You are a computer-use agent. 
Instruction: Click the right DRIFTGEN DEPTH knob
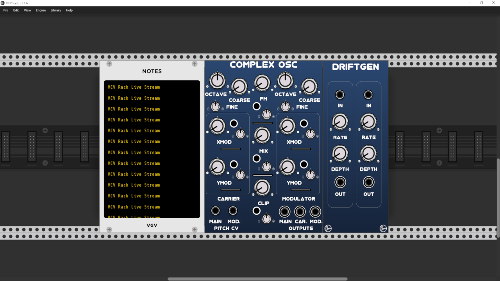tap(368, 154)
